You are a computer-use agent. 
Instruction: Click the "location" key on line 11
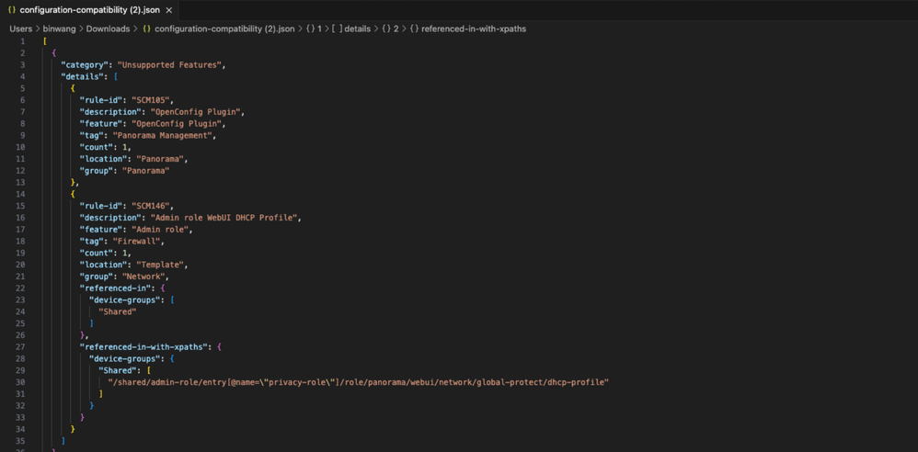(x=103, y=158)
